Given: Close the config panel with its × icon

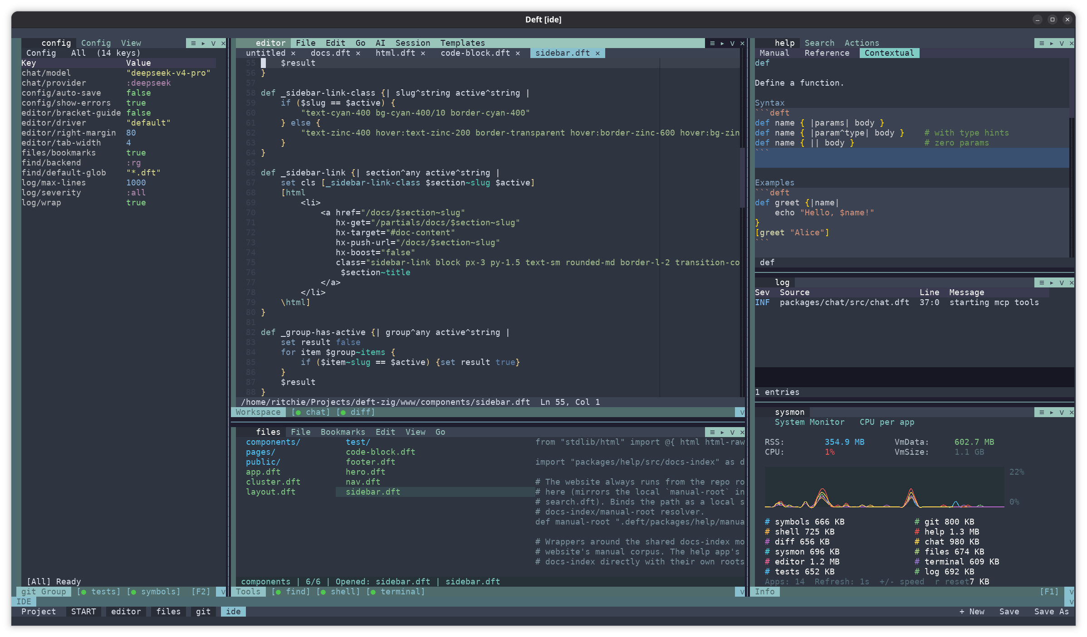Looking at the screenshot, I should click(x=223, y=43).
